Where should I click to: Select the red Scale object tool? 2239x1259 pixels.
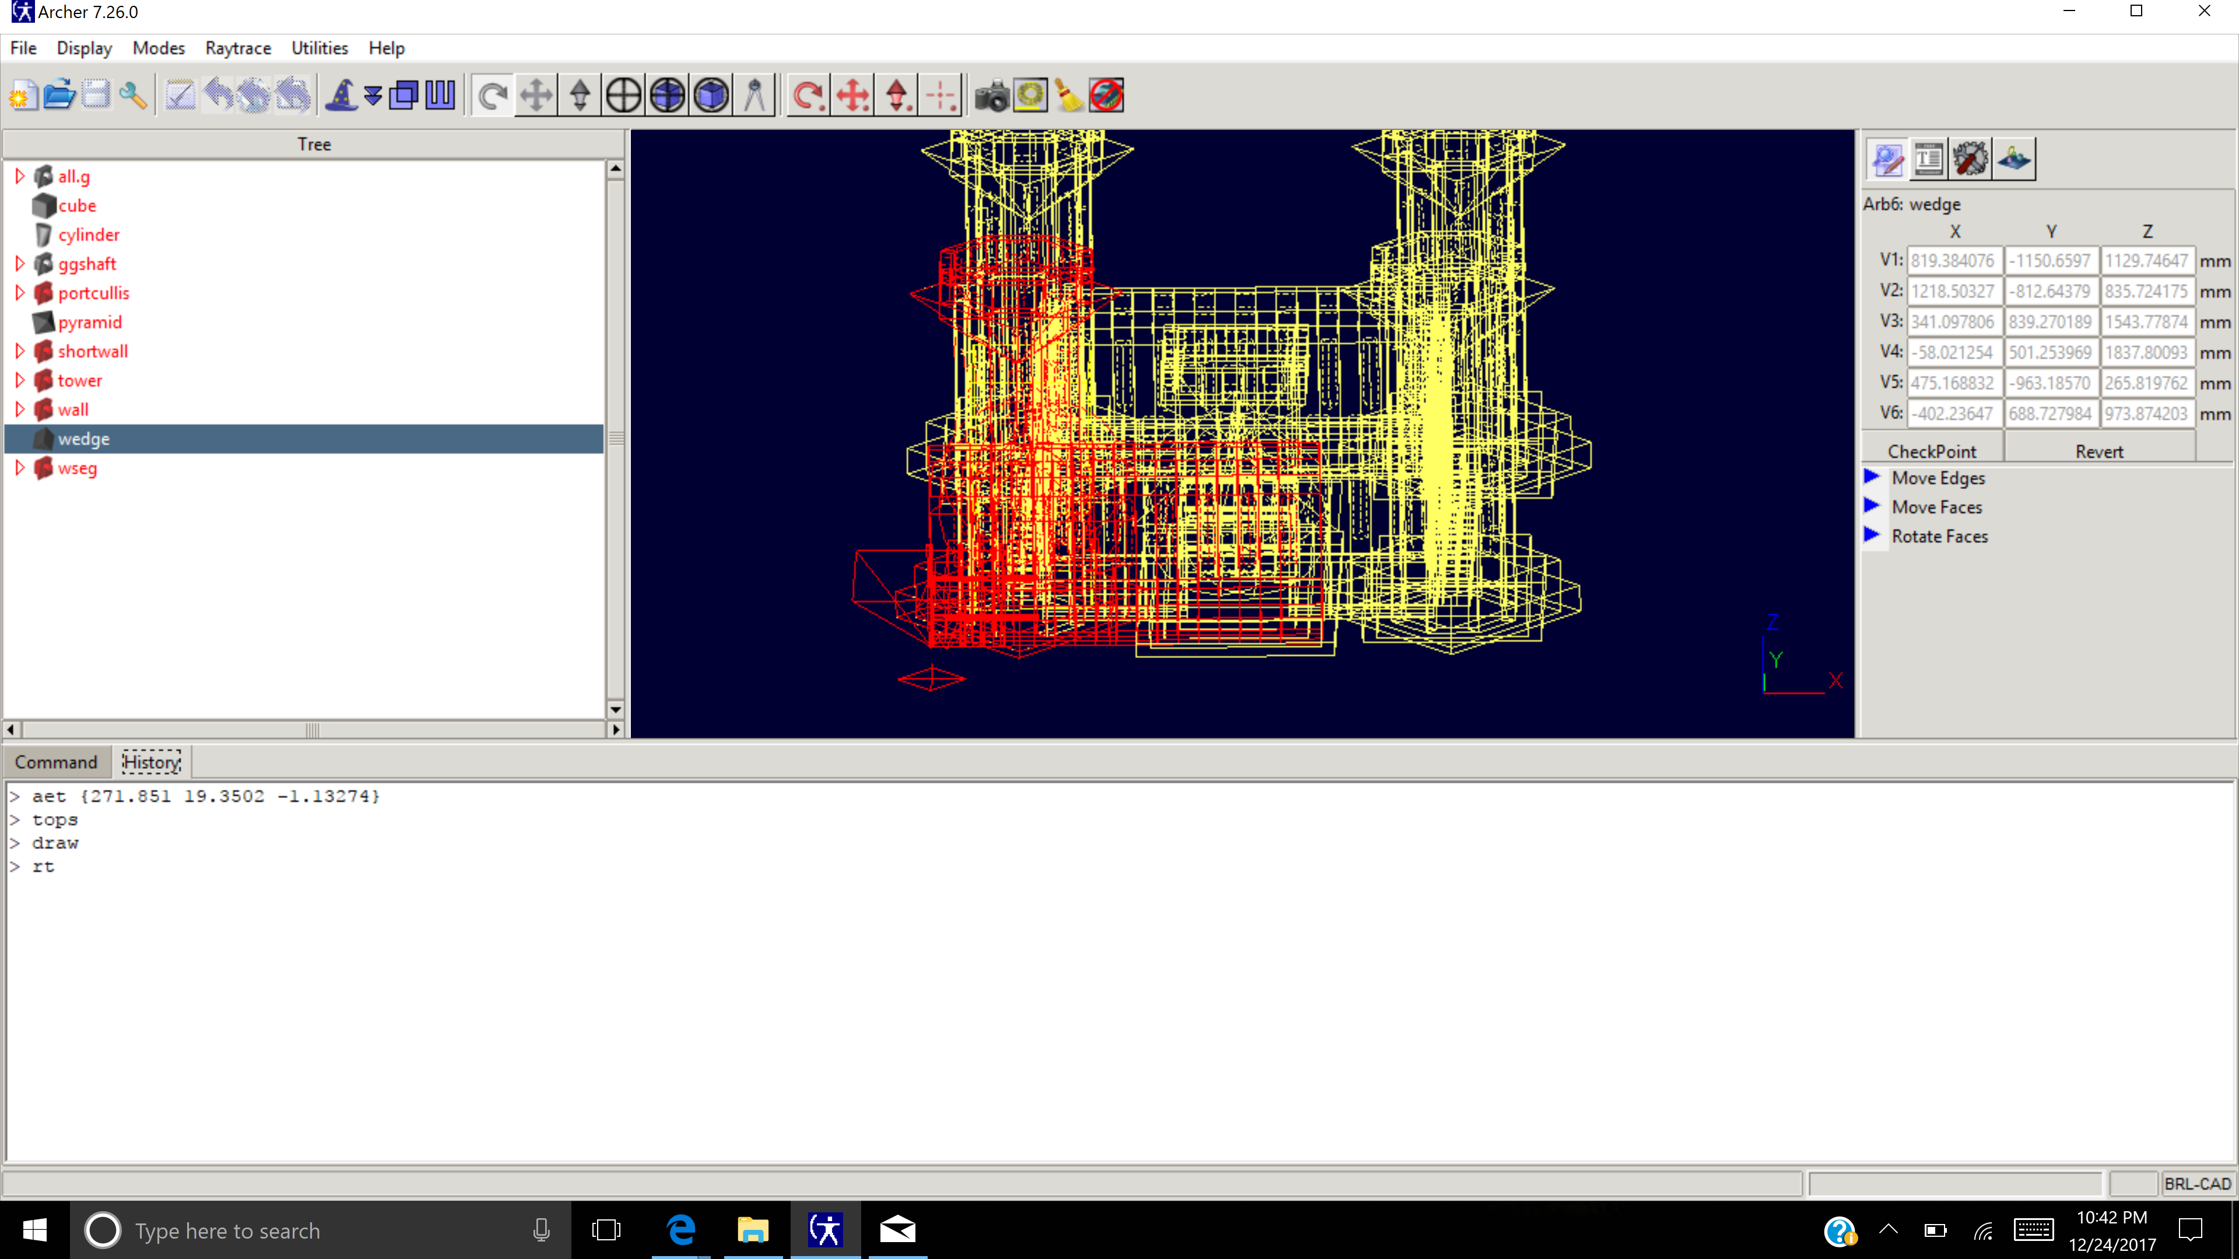(897, 94)
